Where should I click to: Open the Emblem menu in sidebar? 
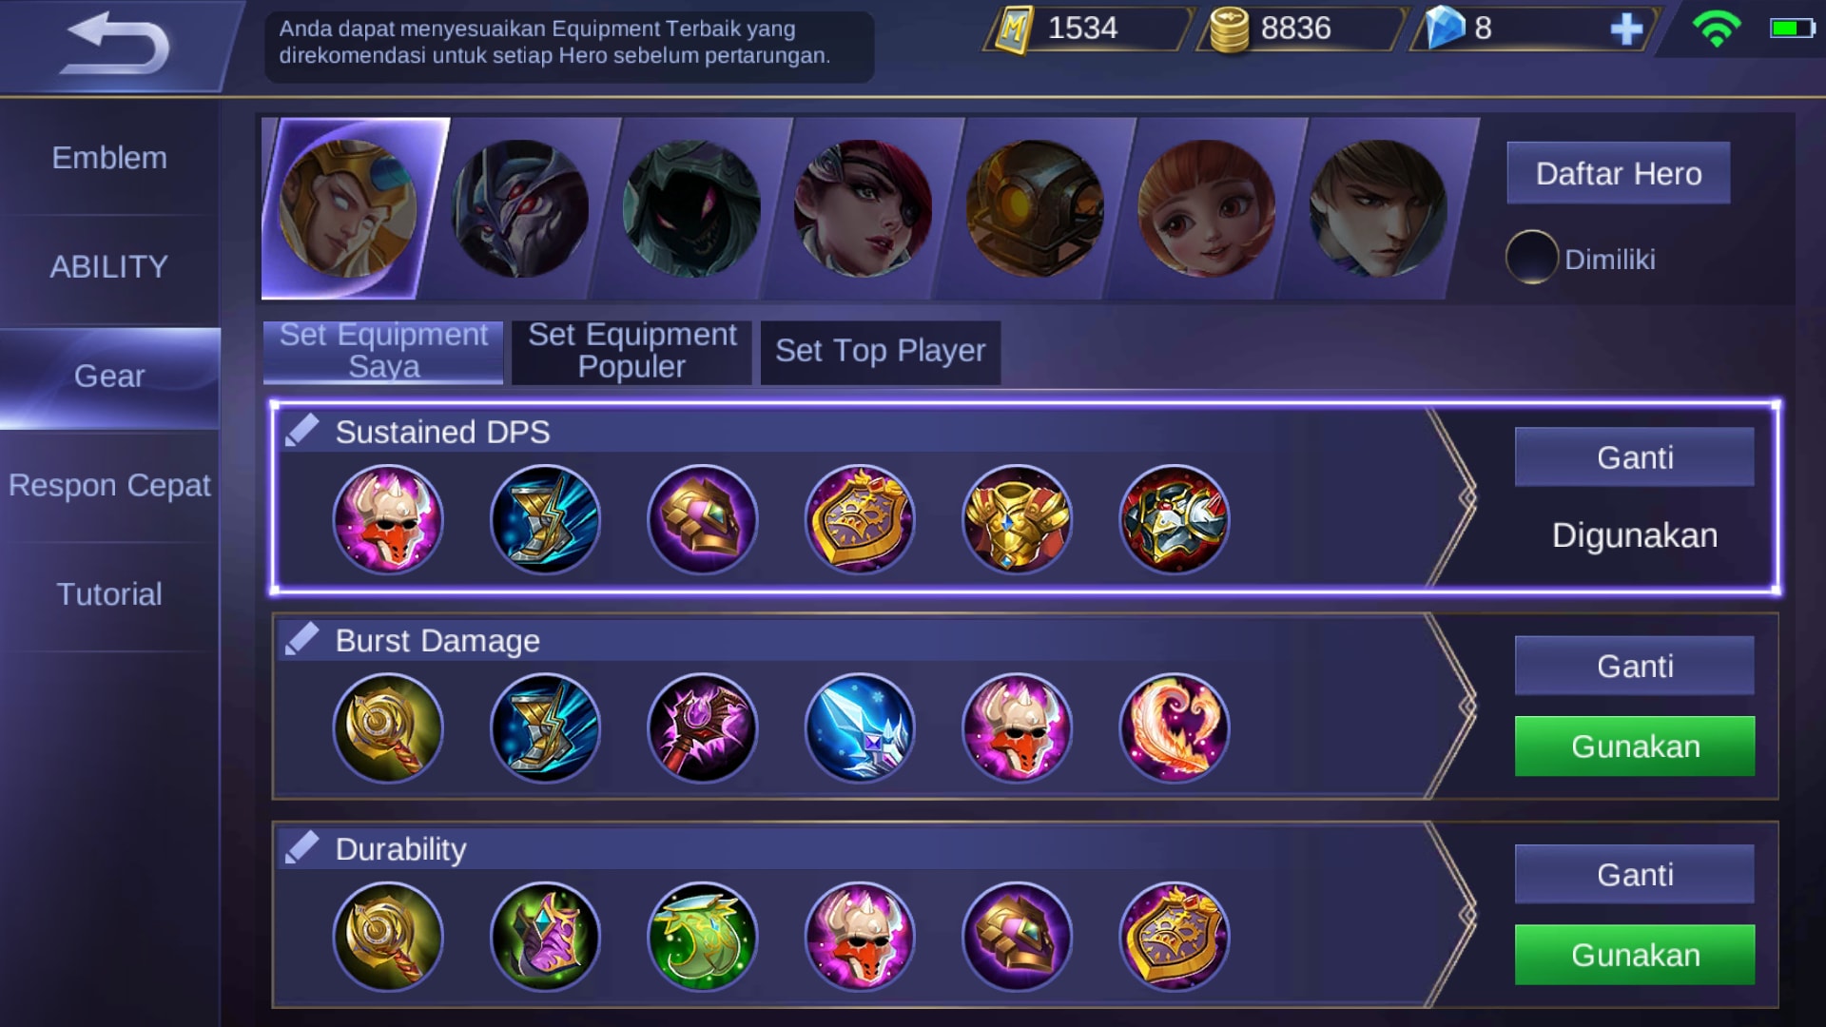[x=109, y=158]
